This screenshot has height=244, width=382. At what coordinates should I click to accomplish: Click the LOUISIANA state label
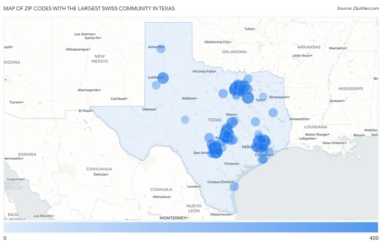pos(316,127)
